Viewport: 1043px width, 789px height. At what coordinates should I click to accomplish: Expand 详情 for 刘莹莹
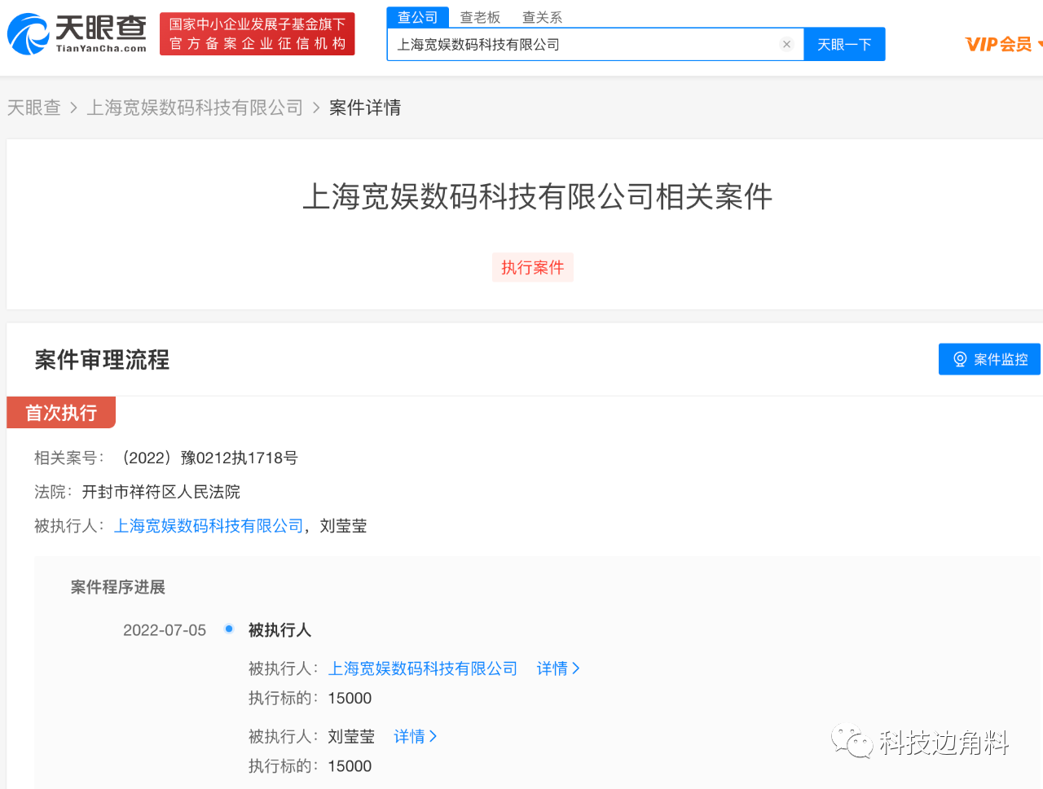[416, 737]
